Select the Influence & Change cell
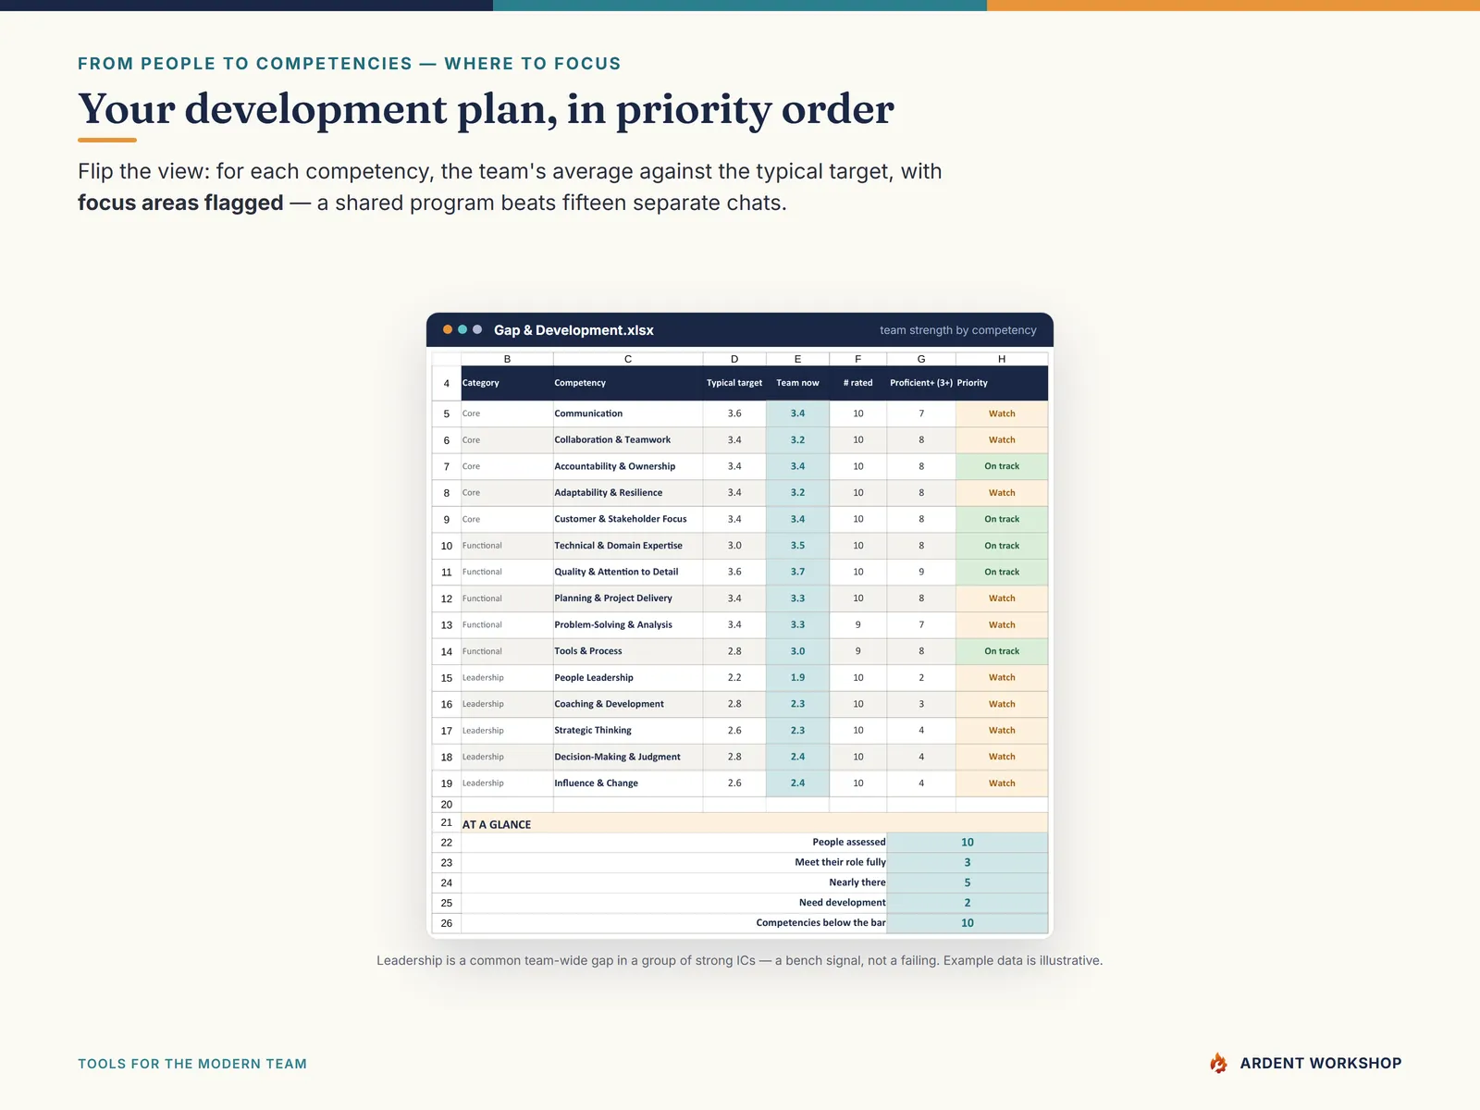Screen dimensions: 1480x1110 [628, 783]
